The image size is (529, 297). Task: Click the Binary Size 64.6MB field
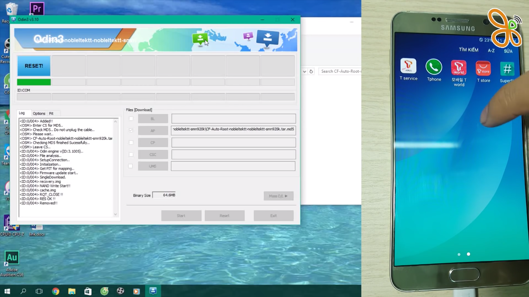click(164, 195)
